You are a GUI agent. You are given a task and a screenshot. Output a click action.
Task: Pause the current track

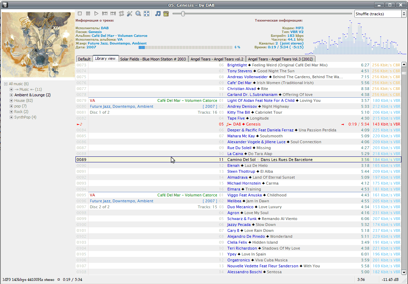pyautogui.click(x=88, y=14)
